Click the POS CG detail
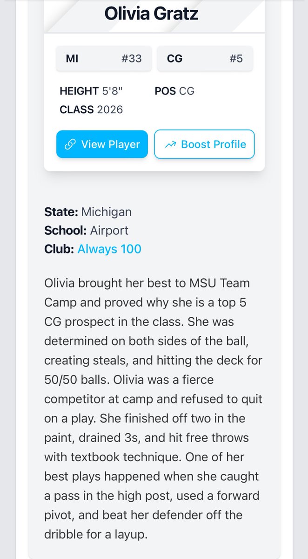 pyautogui.click(x=174, y=91)
